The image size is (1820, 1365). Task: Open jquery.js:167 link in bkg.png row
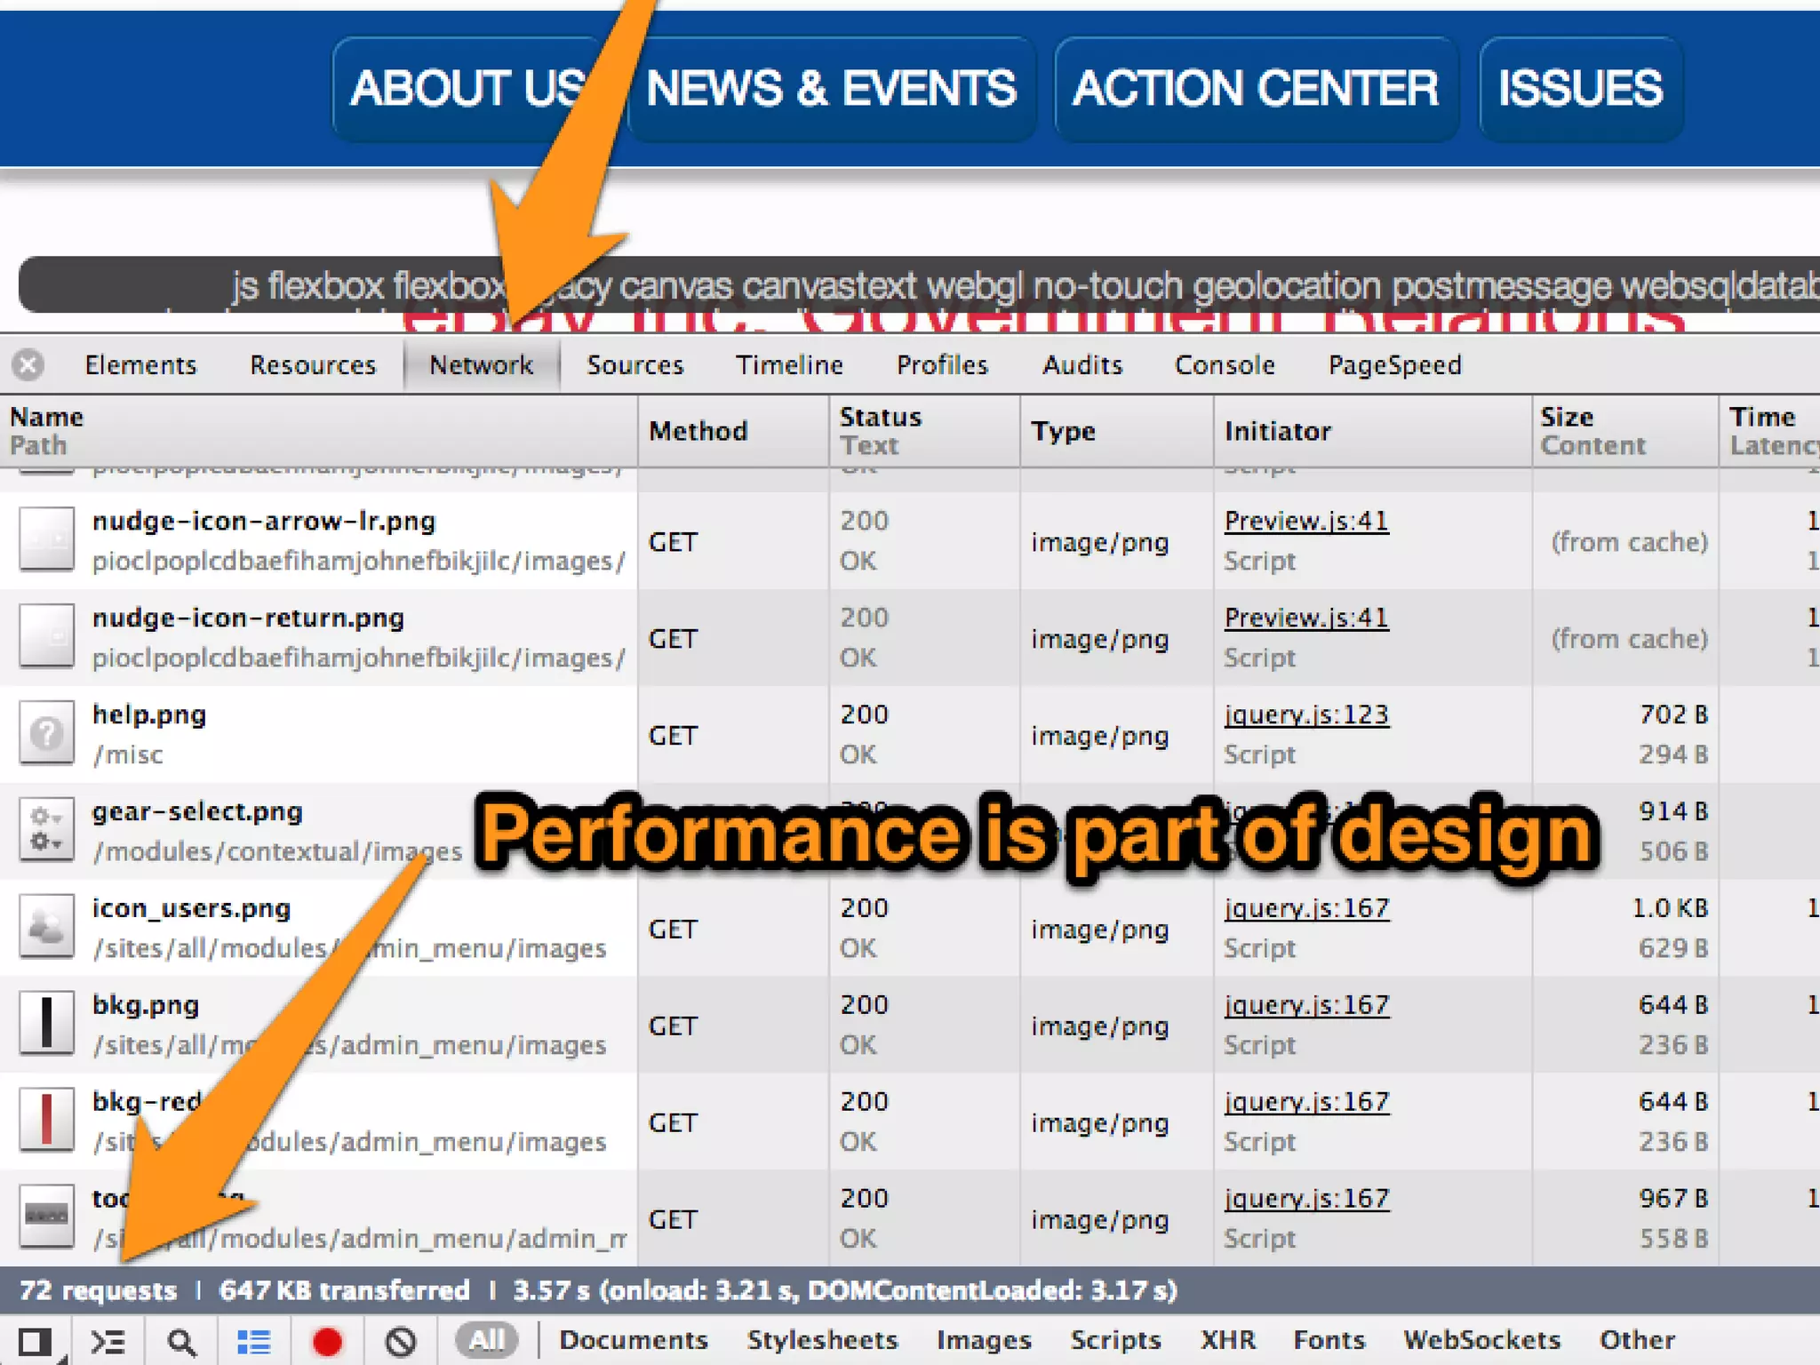tap(1305, 1006)
